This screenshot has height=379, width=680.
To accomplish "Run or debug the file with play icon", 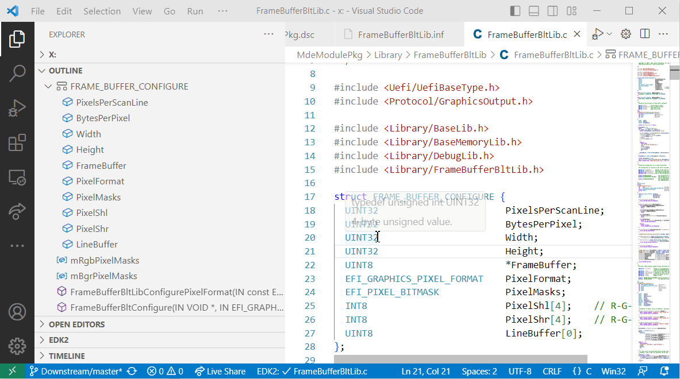I will 598,34.
